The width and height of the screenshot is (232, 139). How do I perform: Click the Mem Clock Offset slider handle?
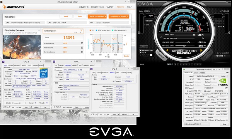[184, 46]
